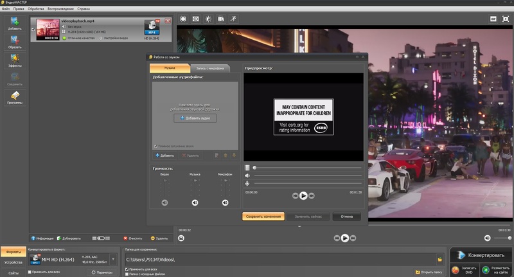Click the Добавить video icon in left sidebar
The height and width of the screenshot is (277, 514).
point(14,23)
